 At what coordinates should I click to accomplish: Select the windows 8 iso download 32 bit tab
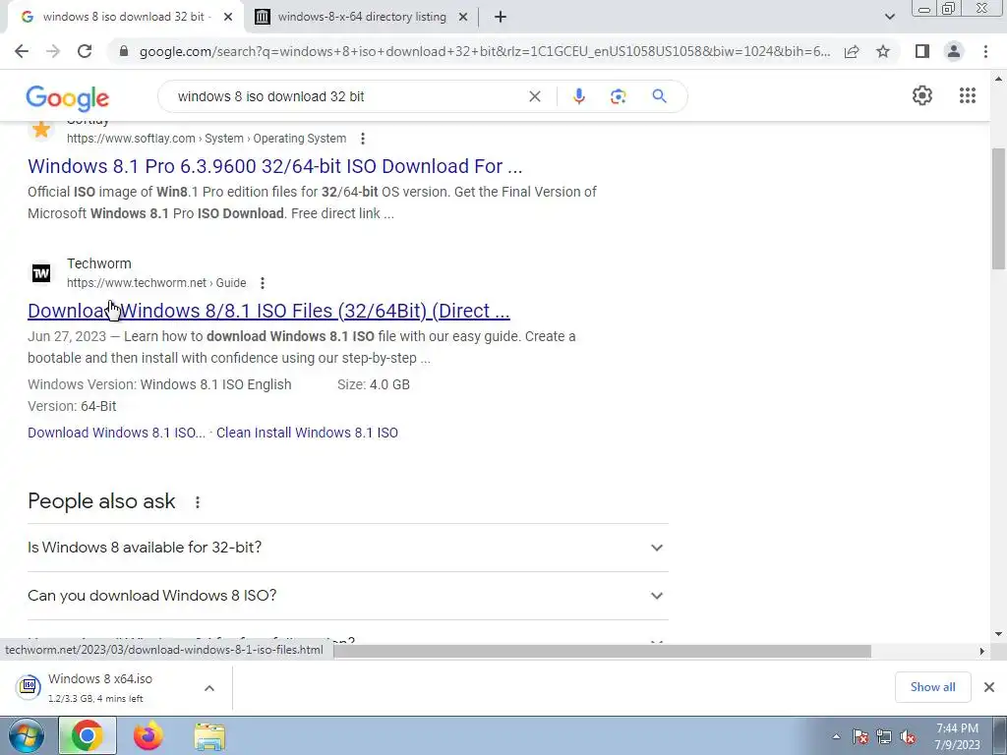tap(127, 17)
